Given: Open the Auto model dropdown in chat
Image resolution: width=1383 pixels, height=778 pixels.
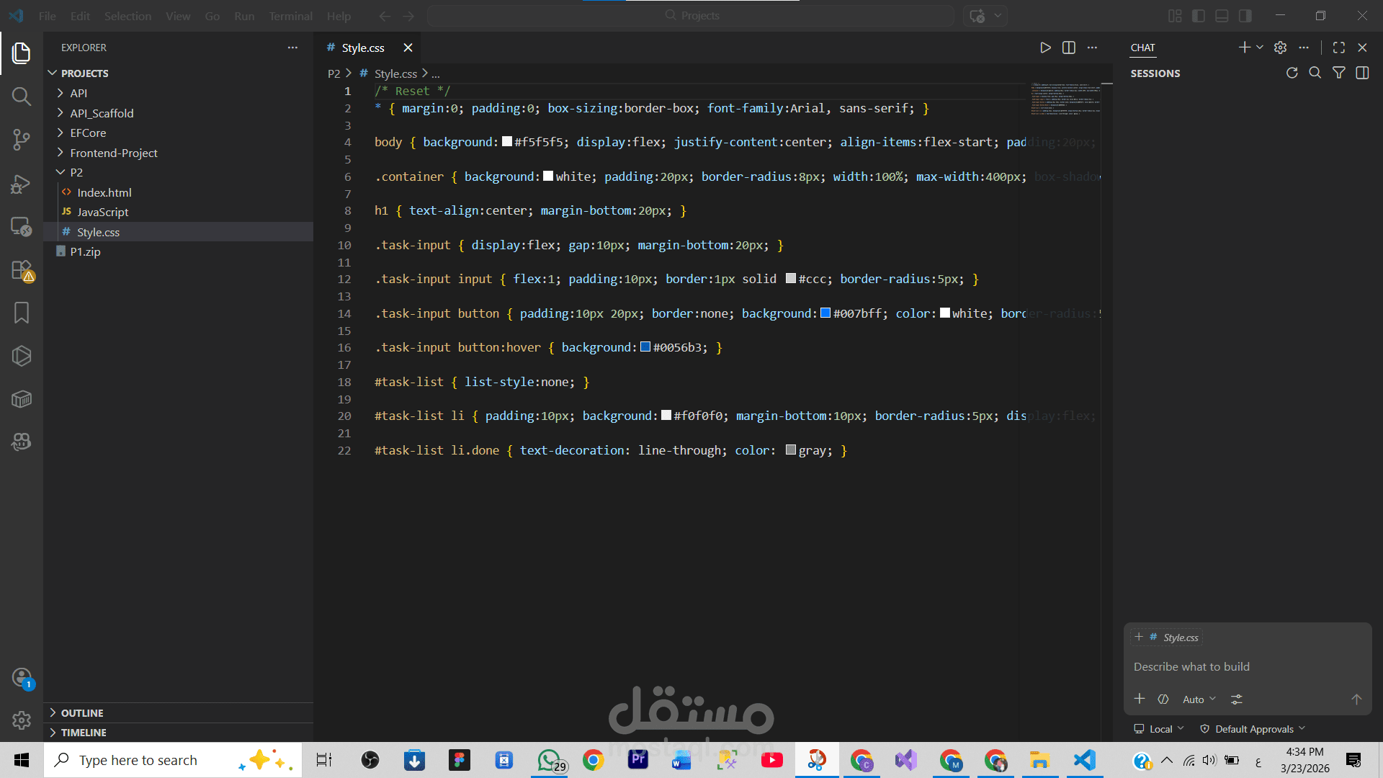Looking at the screenshot, I should pyautogui.click(x=1199, y=699).
